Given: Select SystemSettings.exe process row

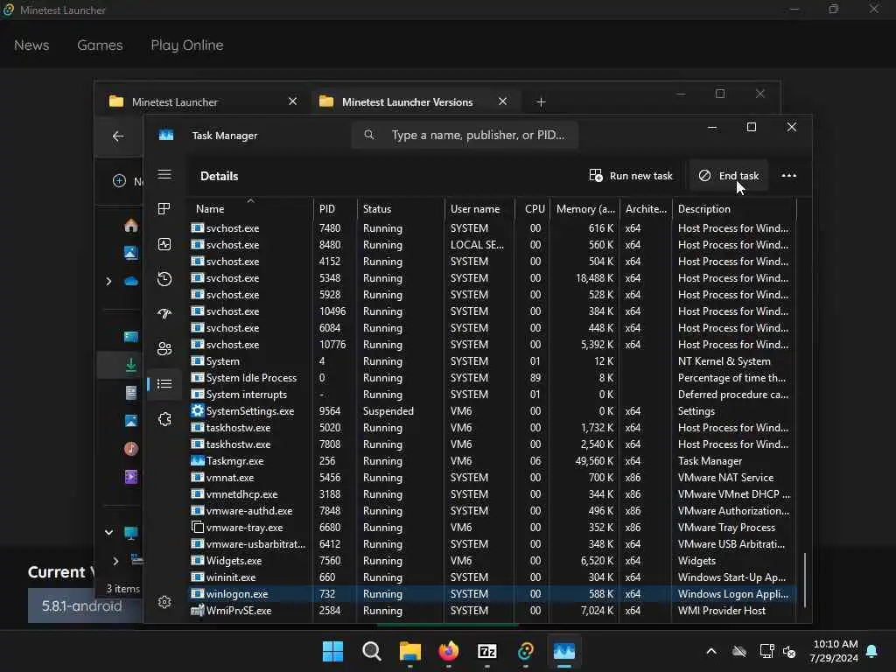Looking at the screenshot, I should pos(492,411).
